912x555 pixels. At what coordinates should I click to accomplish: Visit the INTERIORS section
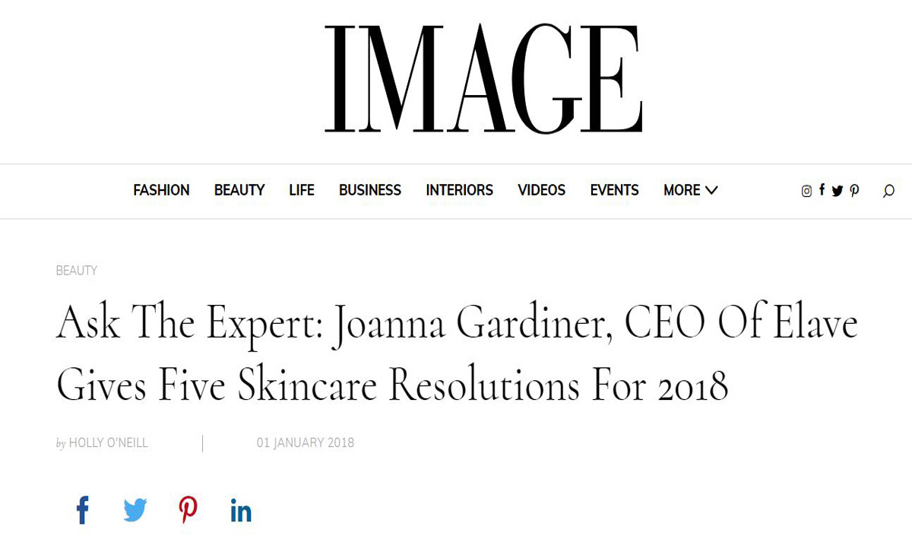tap(460, 190)
